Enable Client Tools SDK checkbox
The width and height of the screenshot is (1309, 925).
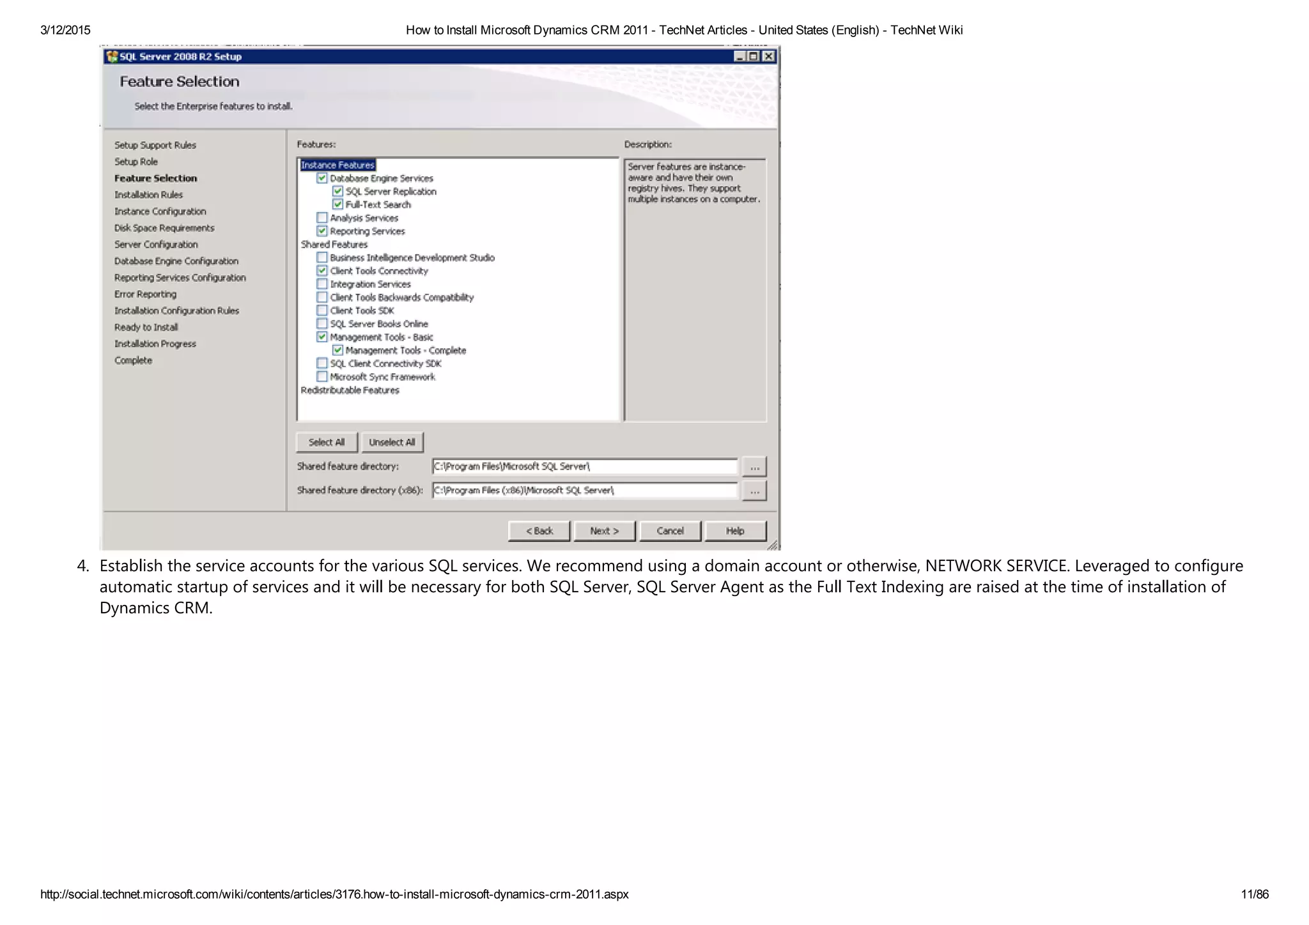click(x=322, y=310)
